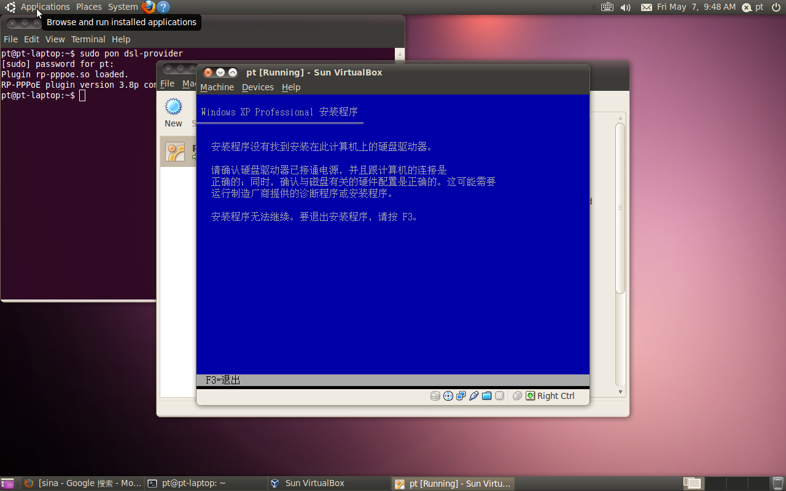Open the terminal File menu

point(10,39)
